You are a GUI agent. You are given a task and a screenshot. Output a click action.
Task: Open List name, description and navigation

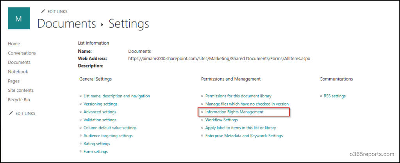coord(116,96)
